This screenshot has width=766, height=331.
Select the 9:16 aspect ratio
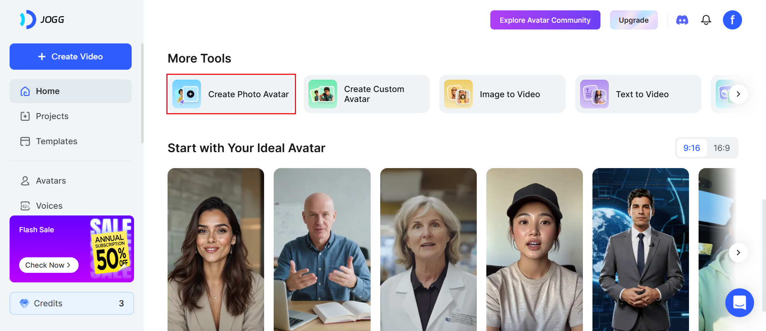(691, 148)
